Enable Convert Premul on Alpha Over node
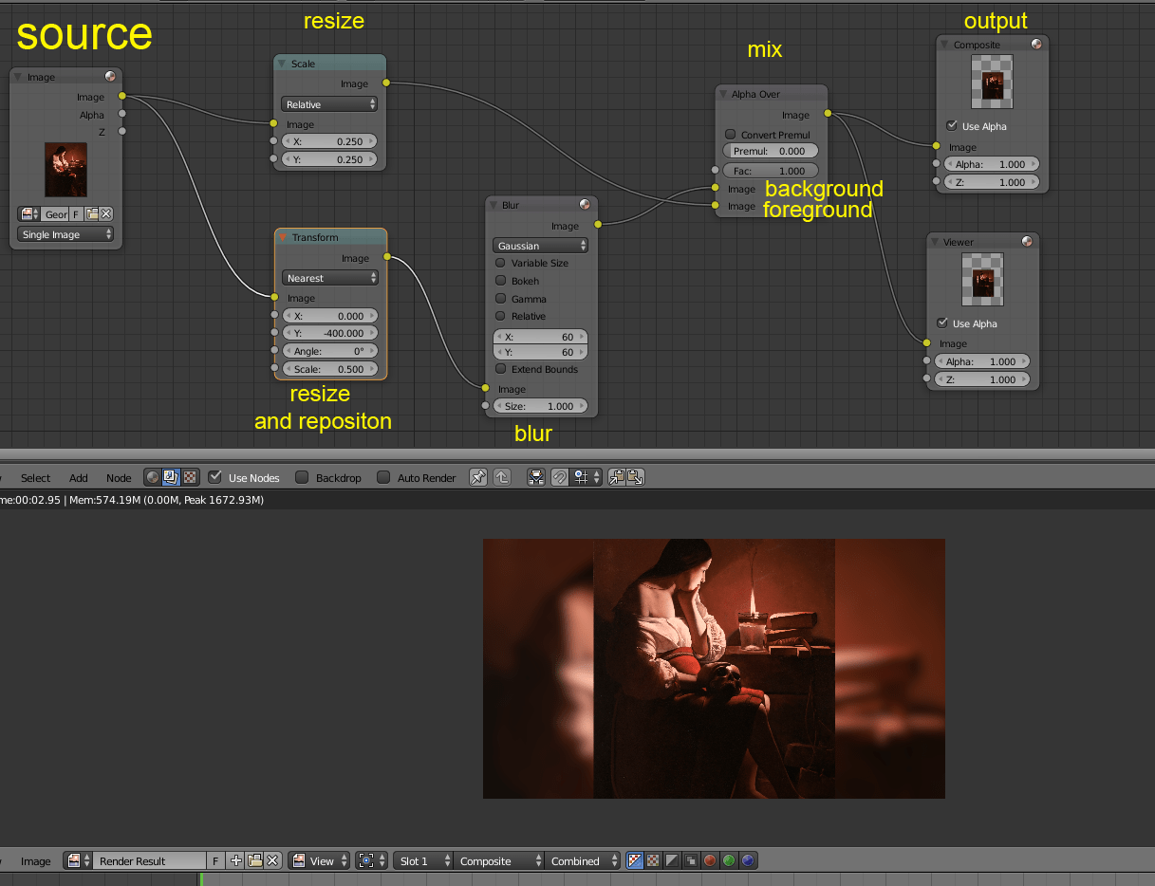This screenshot has height=886, width=1155. (730, 135)
